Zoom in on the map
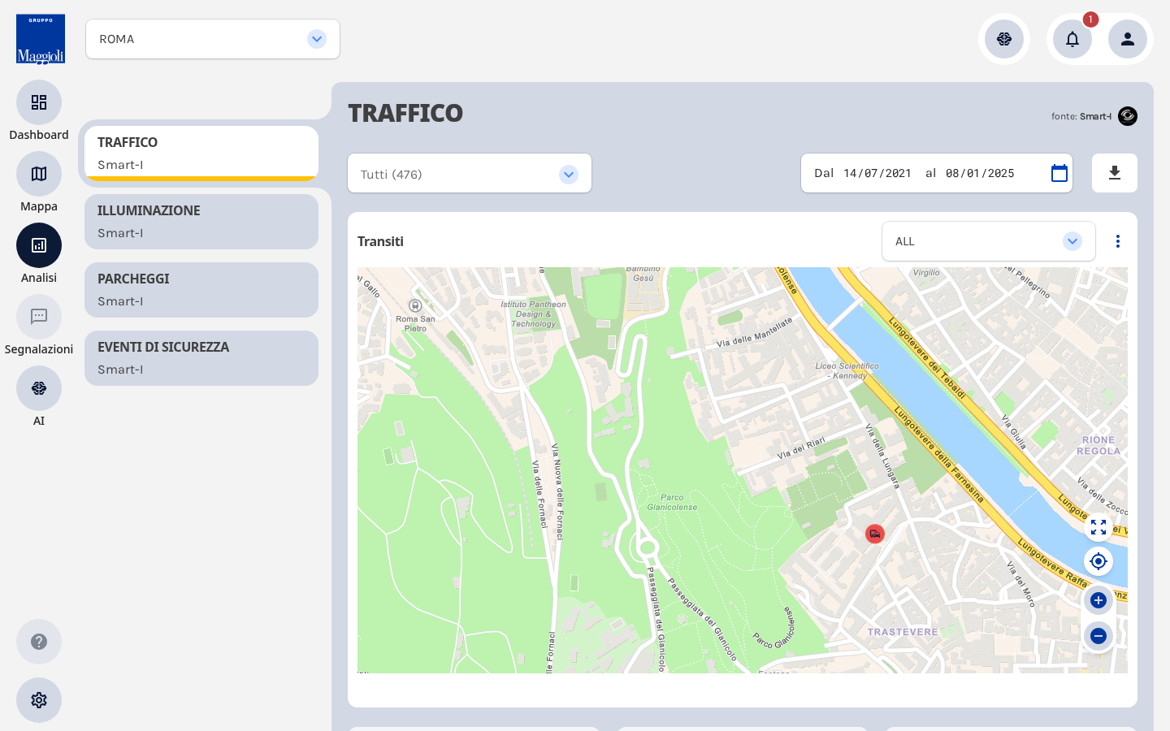This screenshot has height=731, width=1170. [1098, 600]
